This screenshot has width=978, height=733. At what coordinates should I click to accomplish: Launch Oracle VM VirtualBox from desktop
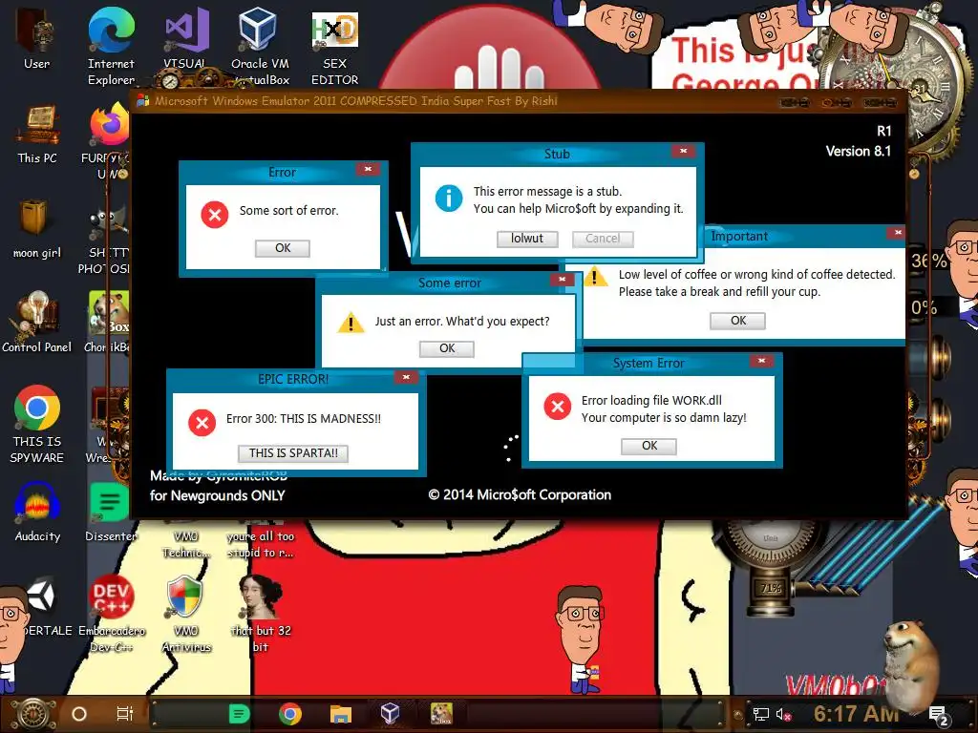click(260, 45)
